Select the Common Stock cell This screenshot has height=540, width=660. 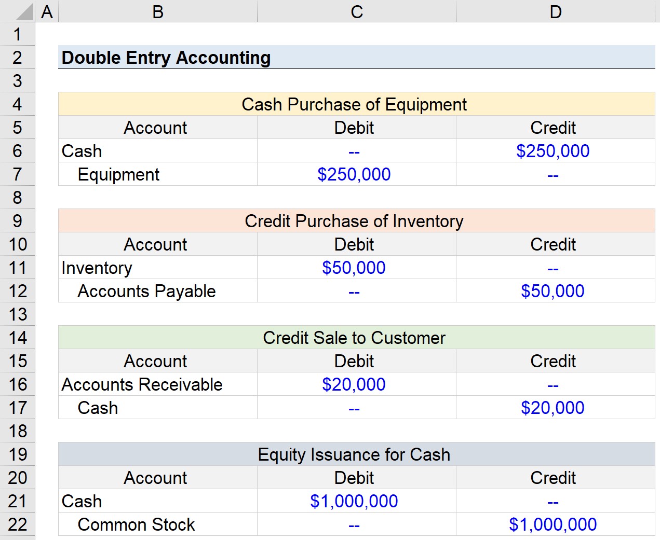[137, 524]
